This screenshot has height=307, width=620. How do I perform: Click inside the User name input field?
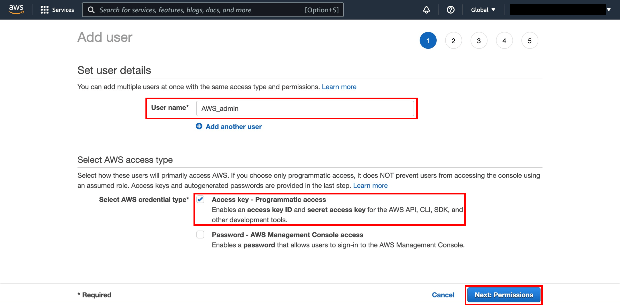[x=305, y=108]
